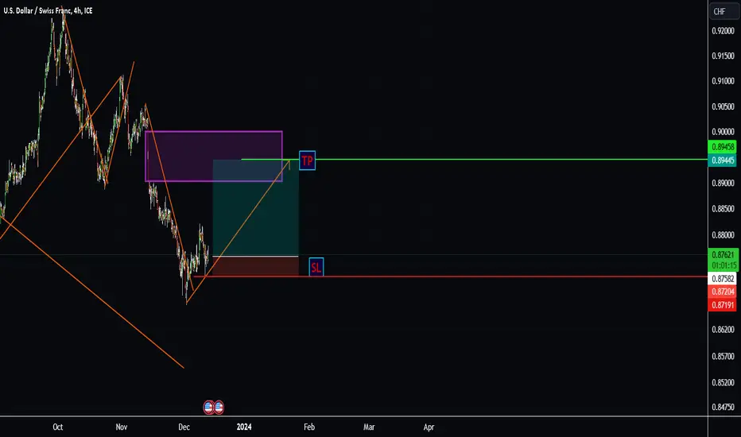Click the 0.84750 price axis value
Image resolution: width=741 pixels, height=437 pixels.
[x=723, y=407]
